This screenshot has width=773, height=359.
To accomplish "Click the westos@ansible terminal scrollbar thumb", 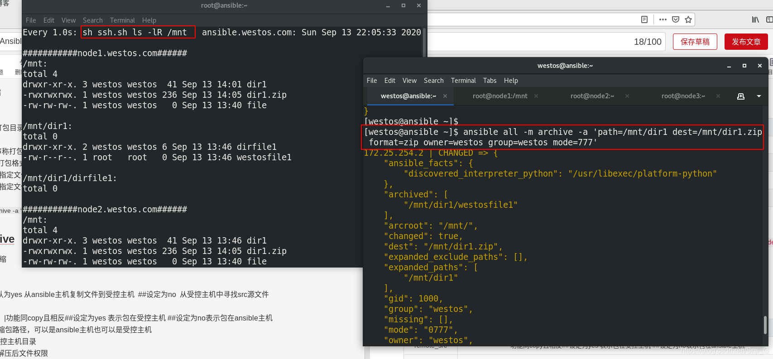I will 765,325.
